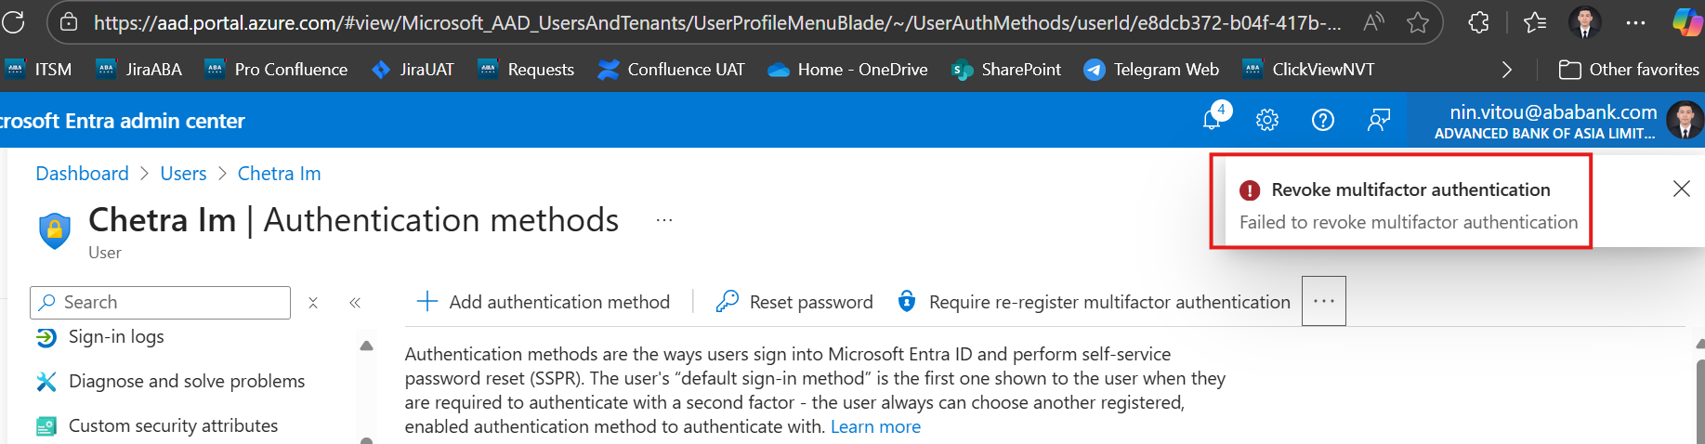Image resolution: width=1705 pixels, height=444 pixels.
Task: Open the ellipsis next to page title
Action: [664, 220]
